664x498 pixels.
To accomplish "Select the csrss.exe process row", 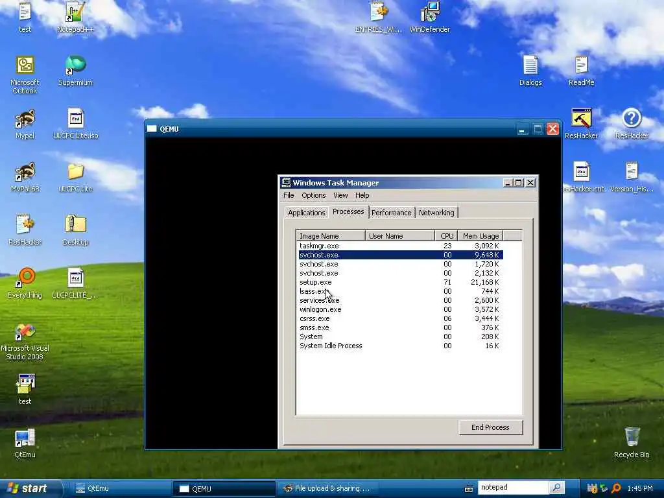I will tap(401, 318).
